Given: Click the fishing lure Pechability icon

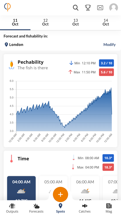Looking at the screenshot, I should (11, 65).
